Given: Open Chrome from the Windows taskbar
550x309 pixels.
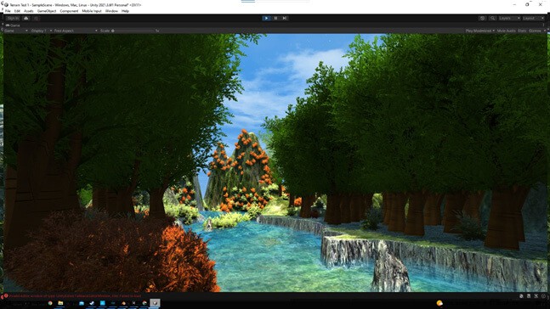Looking at the screenshot, I should point(50,303).
